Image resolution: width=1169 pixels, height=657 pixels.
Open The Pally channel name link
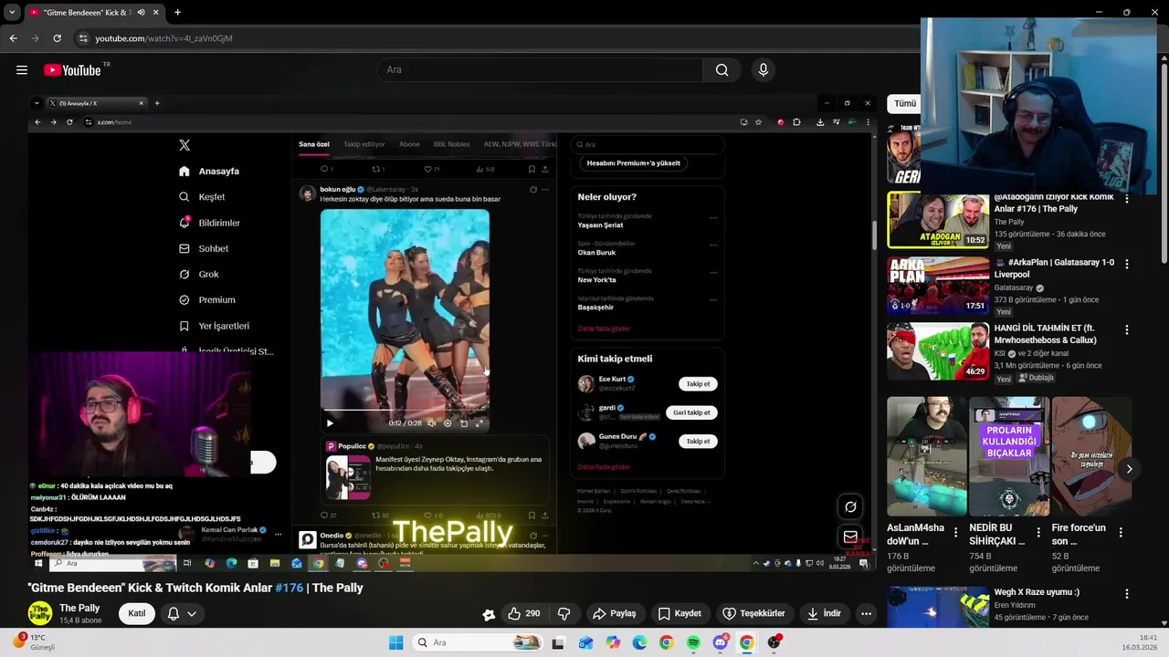pyautogui.click(x=79, y=608)
